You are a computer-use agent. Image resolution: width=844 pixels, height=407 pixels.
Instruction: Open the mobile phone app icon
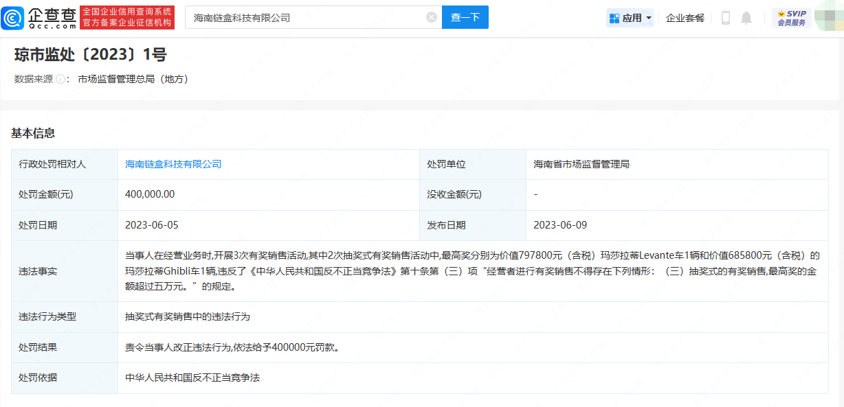725,18
